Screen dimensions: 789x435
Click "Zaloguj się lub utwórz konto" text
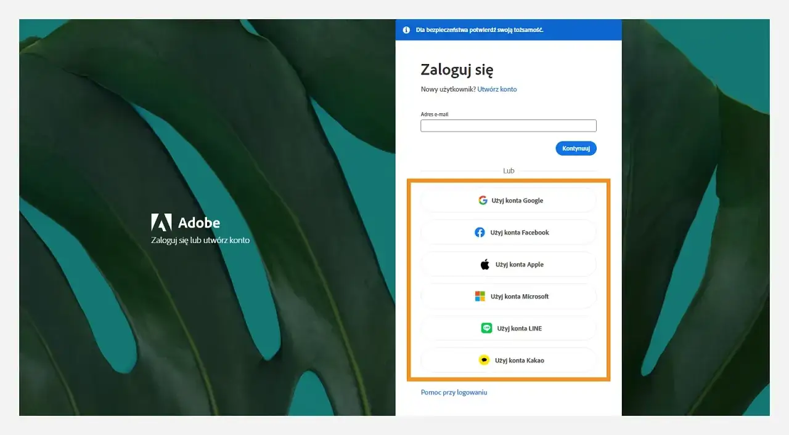coord(200,241)
